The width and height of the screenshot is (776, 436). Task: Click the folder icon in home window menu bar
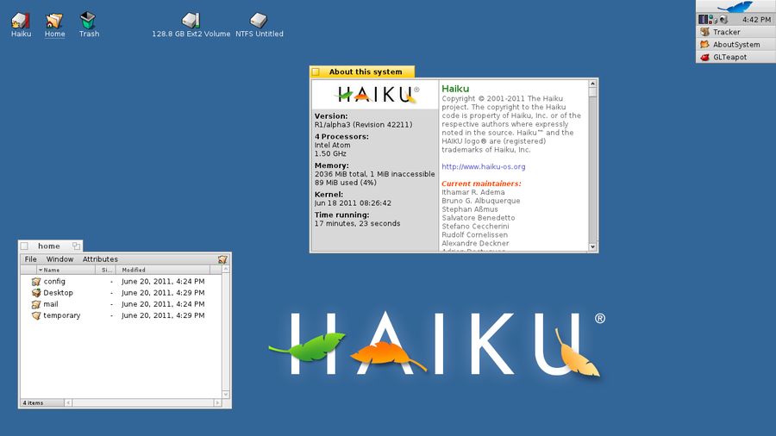(222, 259)
